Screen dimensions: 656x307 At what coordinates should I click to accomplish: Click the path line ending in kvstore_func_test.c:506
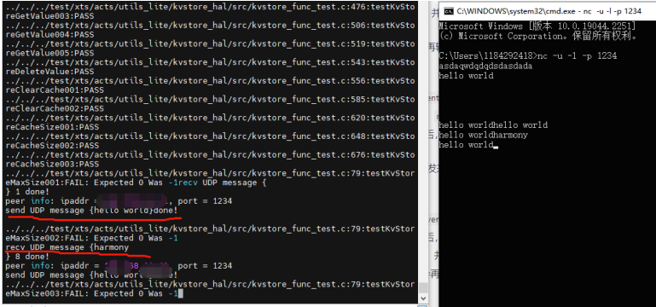click(x=211, y=26)
